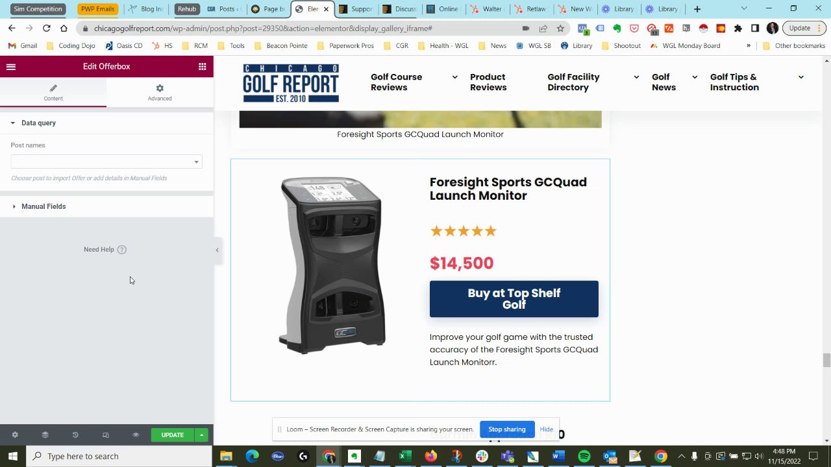
Task: Go back with browser back arrow
Action: [12, 29]
